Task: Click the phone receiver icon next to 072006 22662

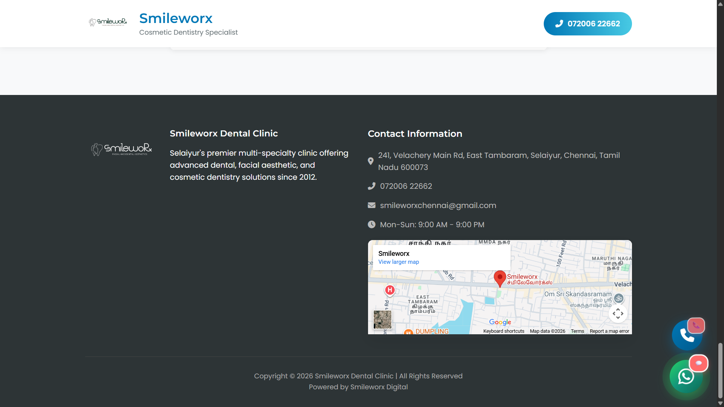Action: (x=371, y=186)
